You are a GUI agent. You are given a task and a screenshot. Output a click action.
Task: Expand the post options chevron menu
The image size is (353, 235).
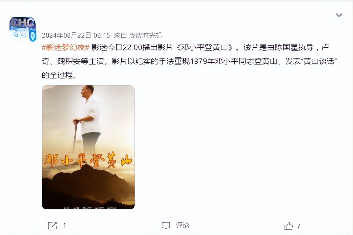click(339, 15)
